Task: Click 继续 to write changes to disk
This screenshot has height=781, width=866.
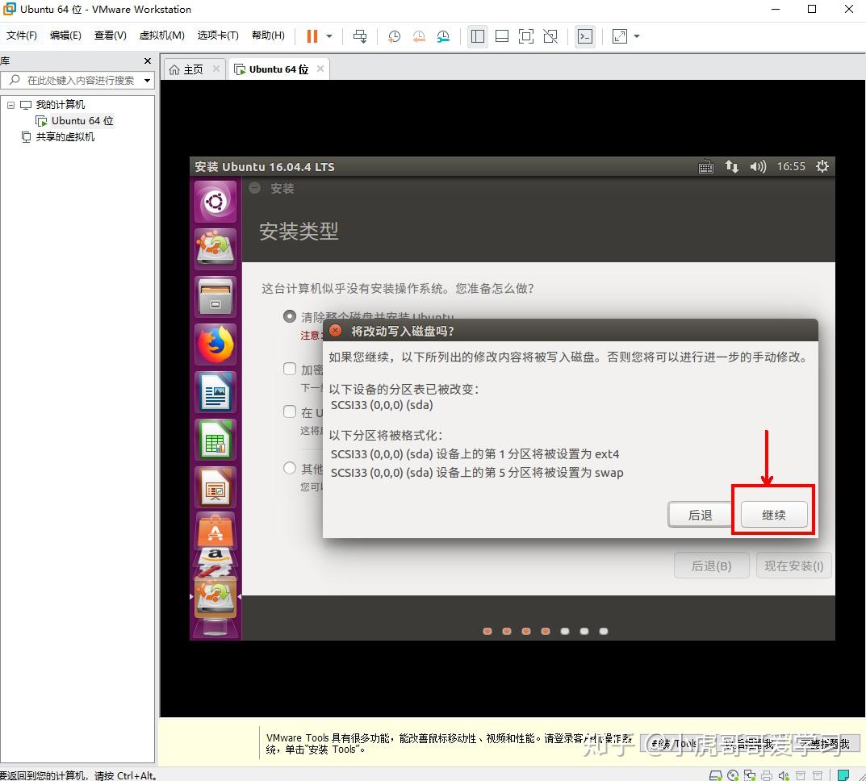Action: [x=774, y=515]
